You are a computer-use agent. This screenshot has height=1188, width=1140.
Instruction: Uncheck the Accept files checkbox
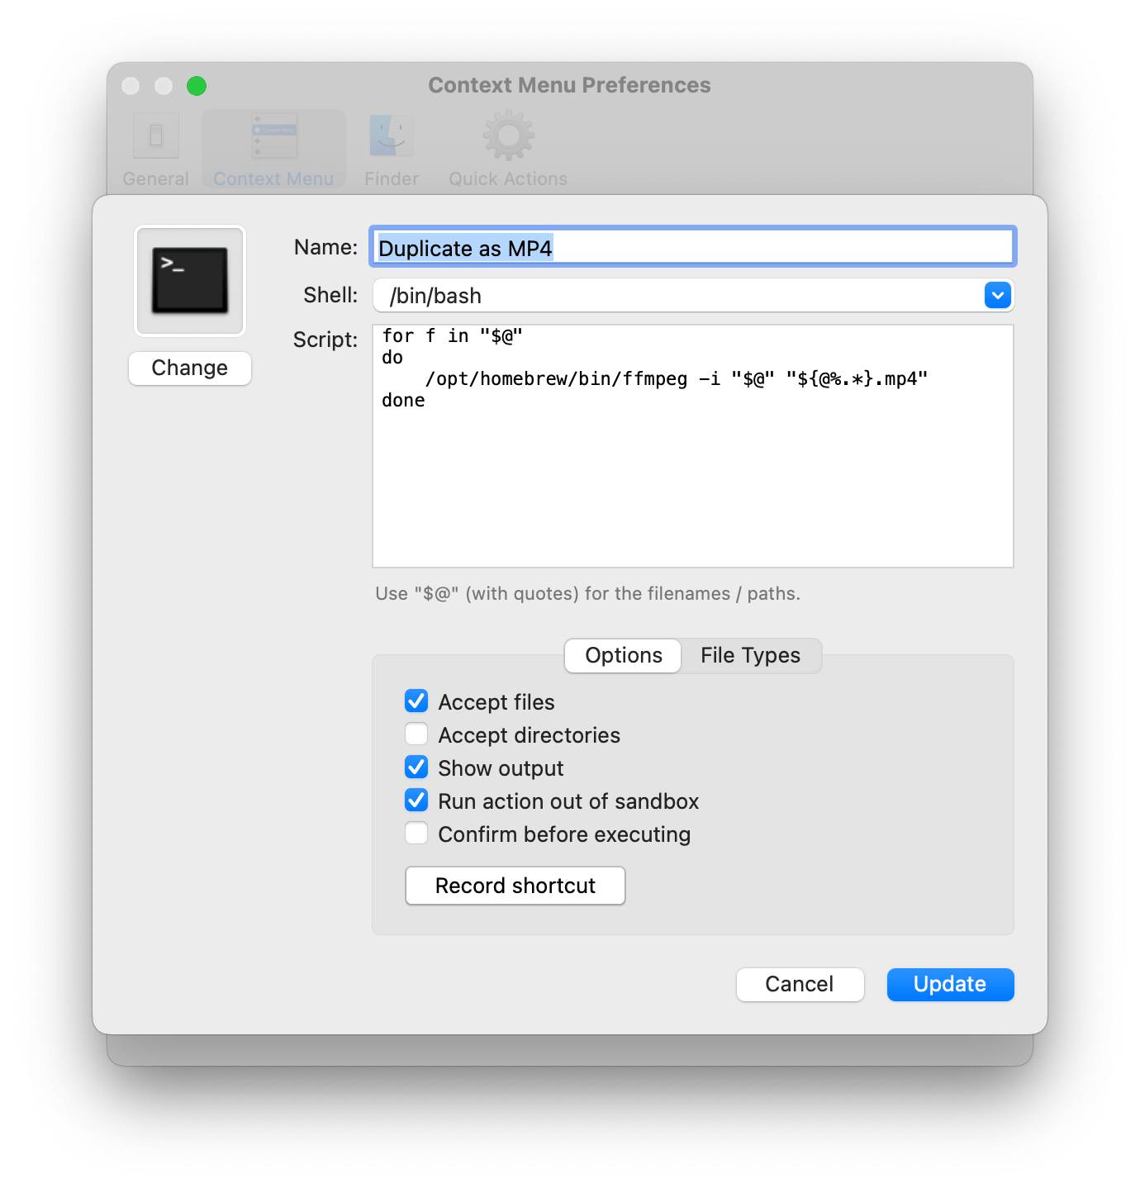(x=416, y=701)
